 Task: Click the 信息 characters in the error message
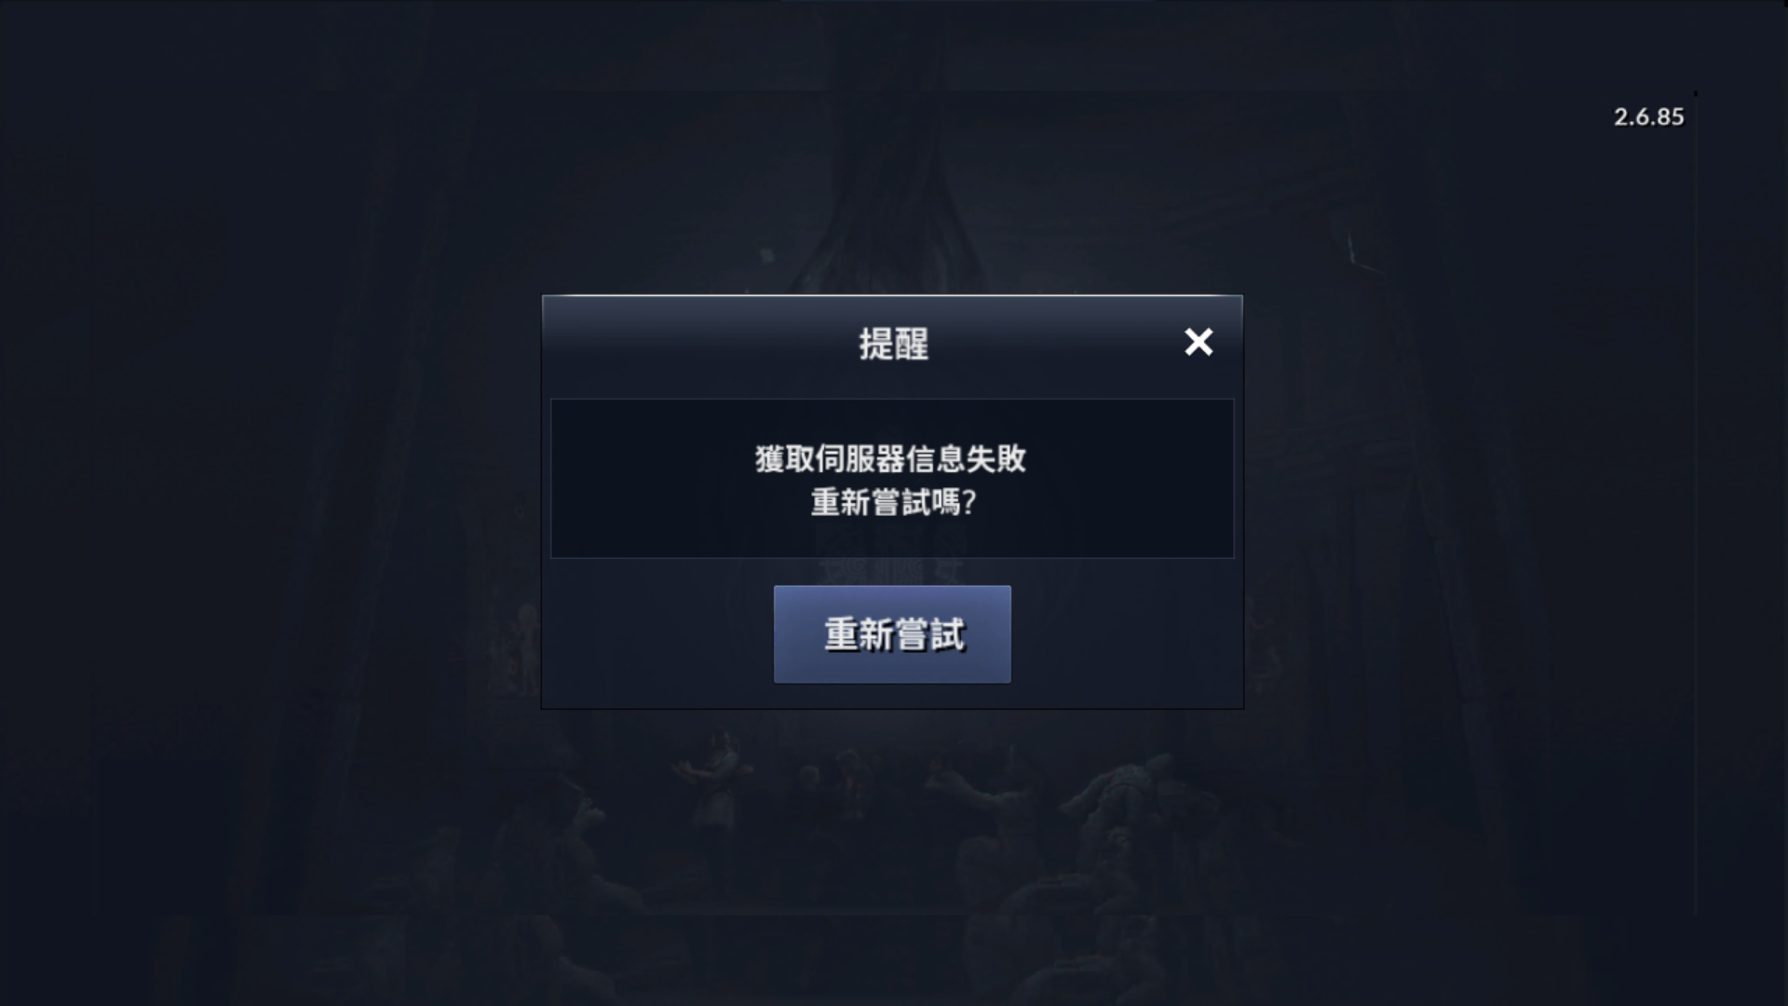click(936, 458)
